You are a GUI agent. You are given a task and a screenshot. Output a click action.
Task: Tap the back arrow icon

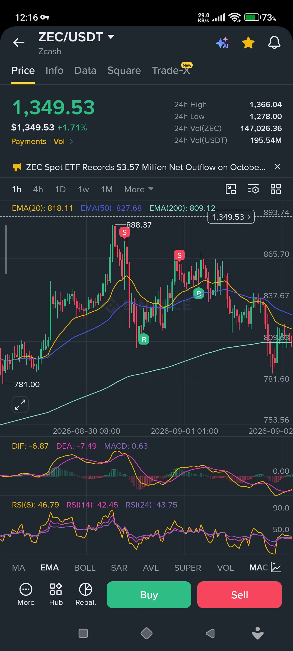pos(19,42)
